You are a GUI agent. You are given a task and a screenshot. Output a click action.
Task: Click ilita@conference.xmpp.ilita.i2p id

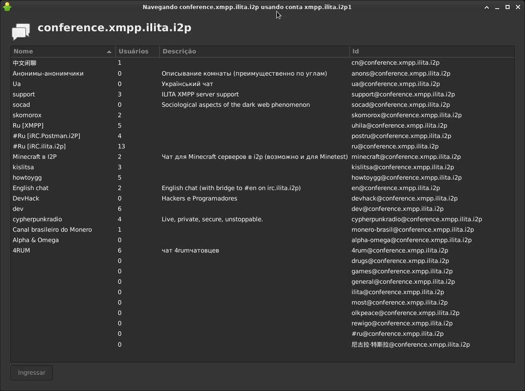398,292
